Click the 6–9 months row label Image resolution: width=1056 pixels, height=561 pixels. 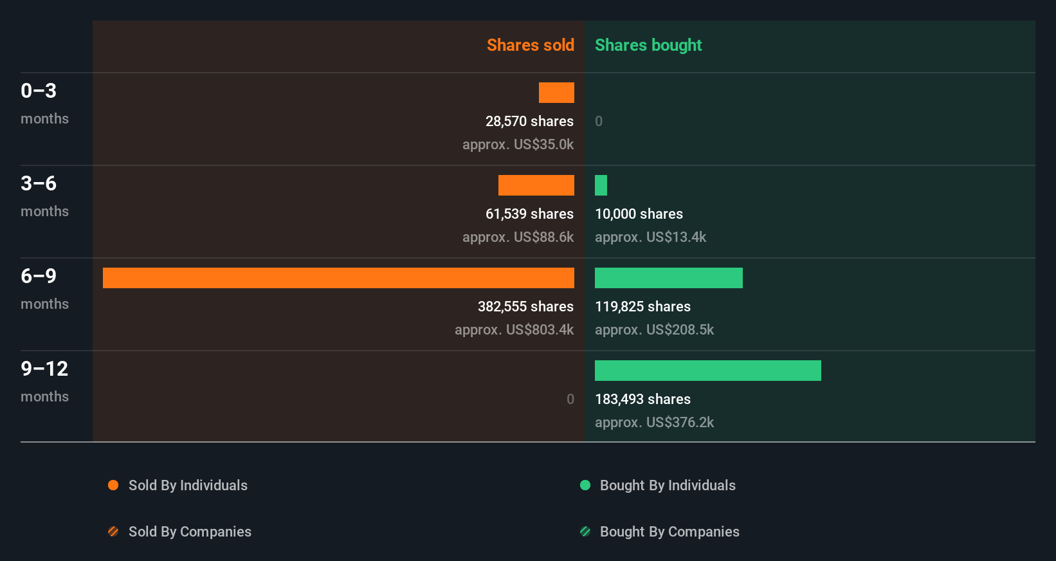click(x=44, y=289)
